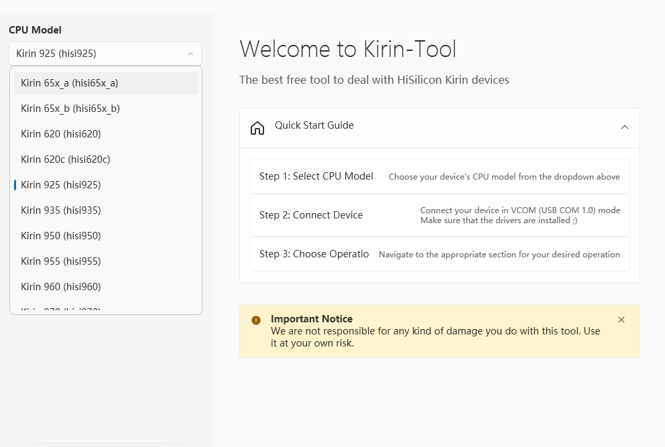The width and height of the screenshot is (665, 447).
Task: Click the CPU Model label
Action: pos(36,30)
